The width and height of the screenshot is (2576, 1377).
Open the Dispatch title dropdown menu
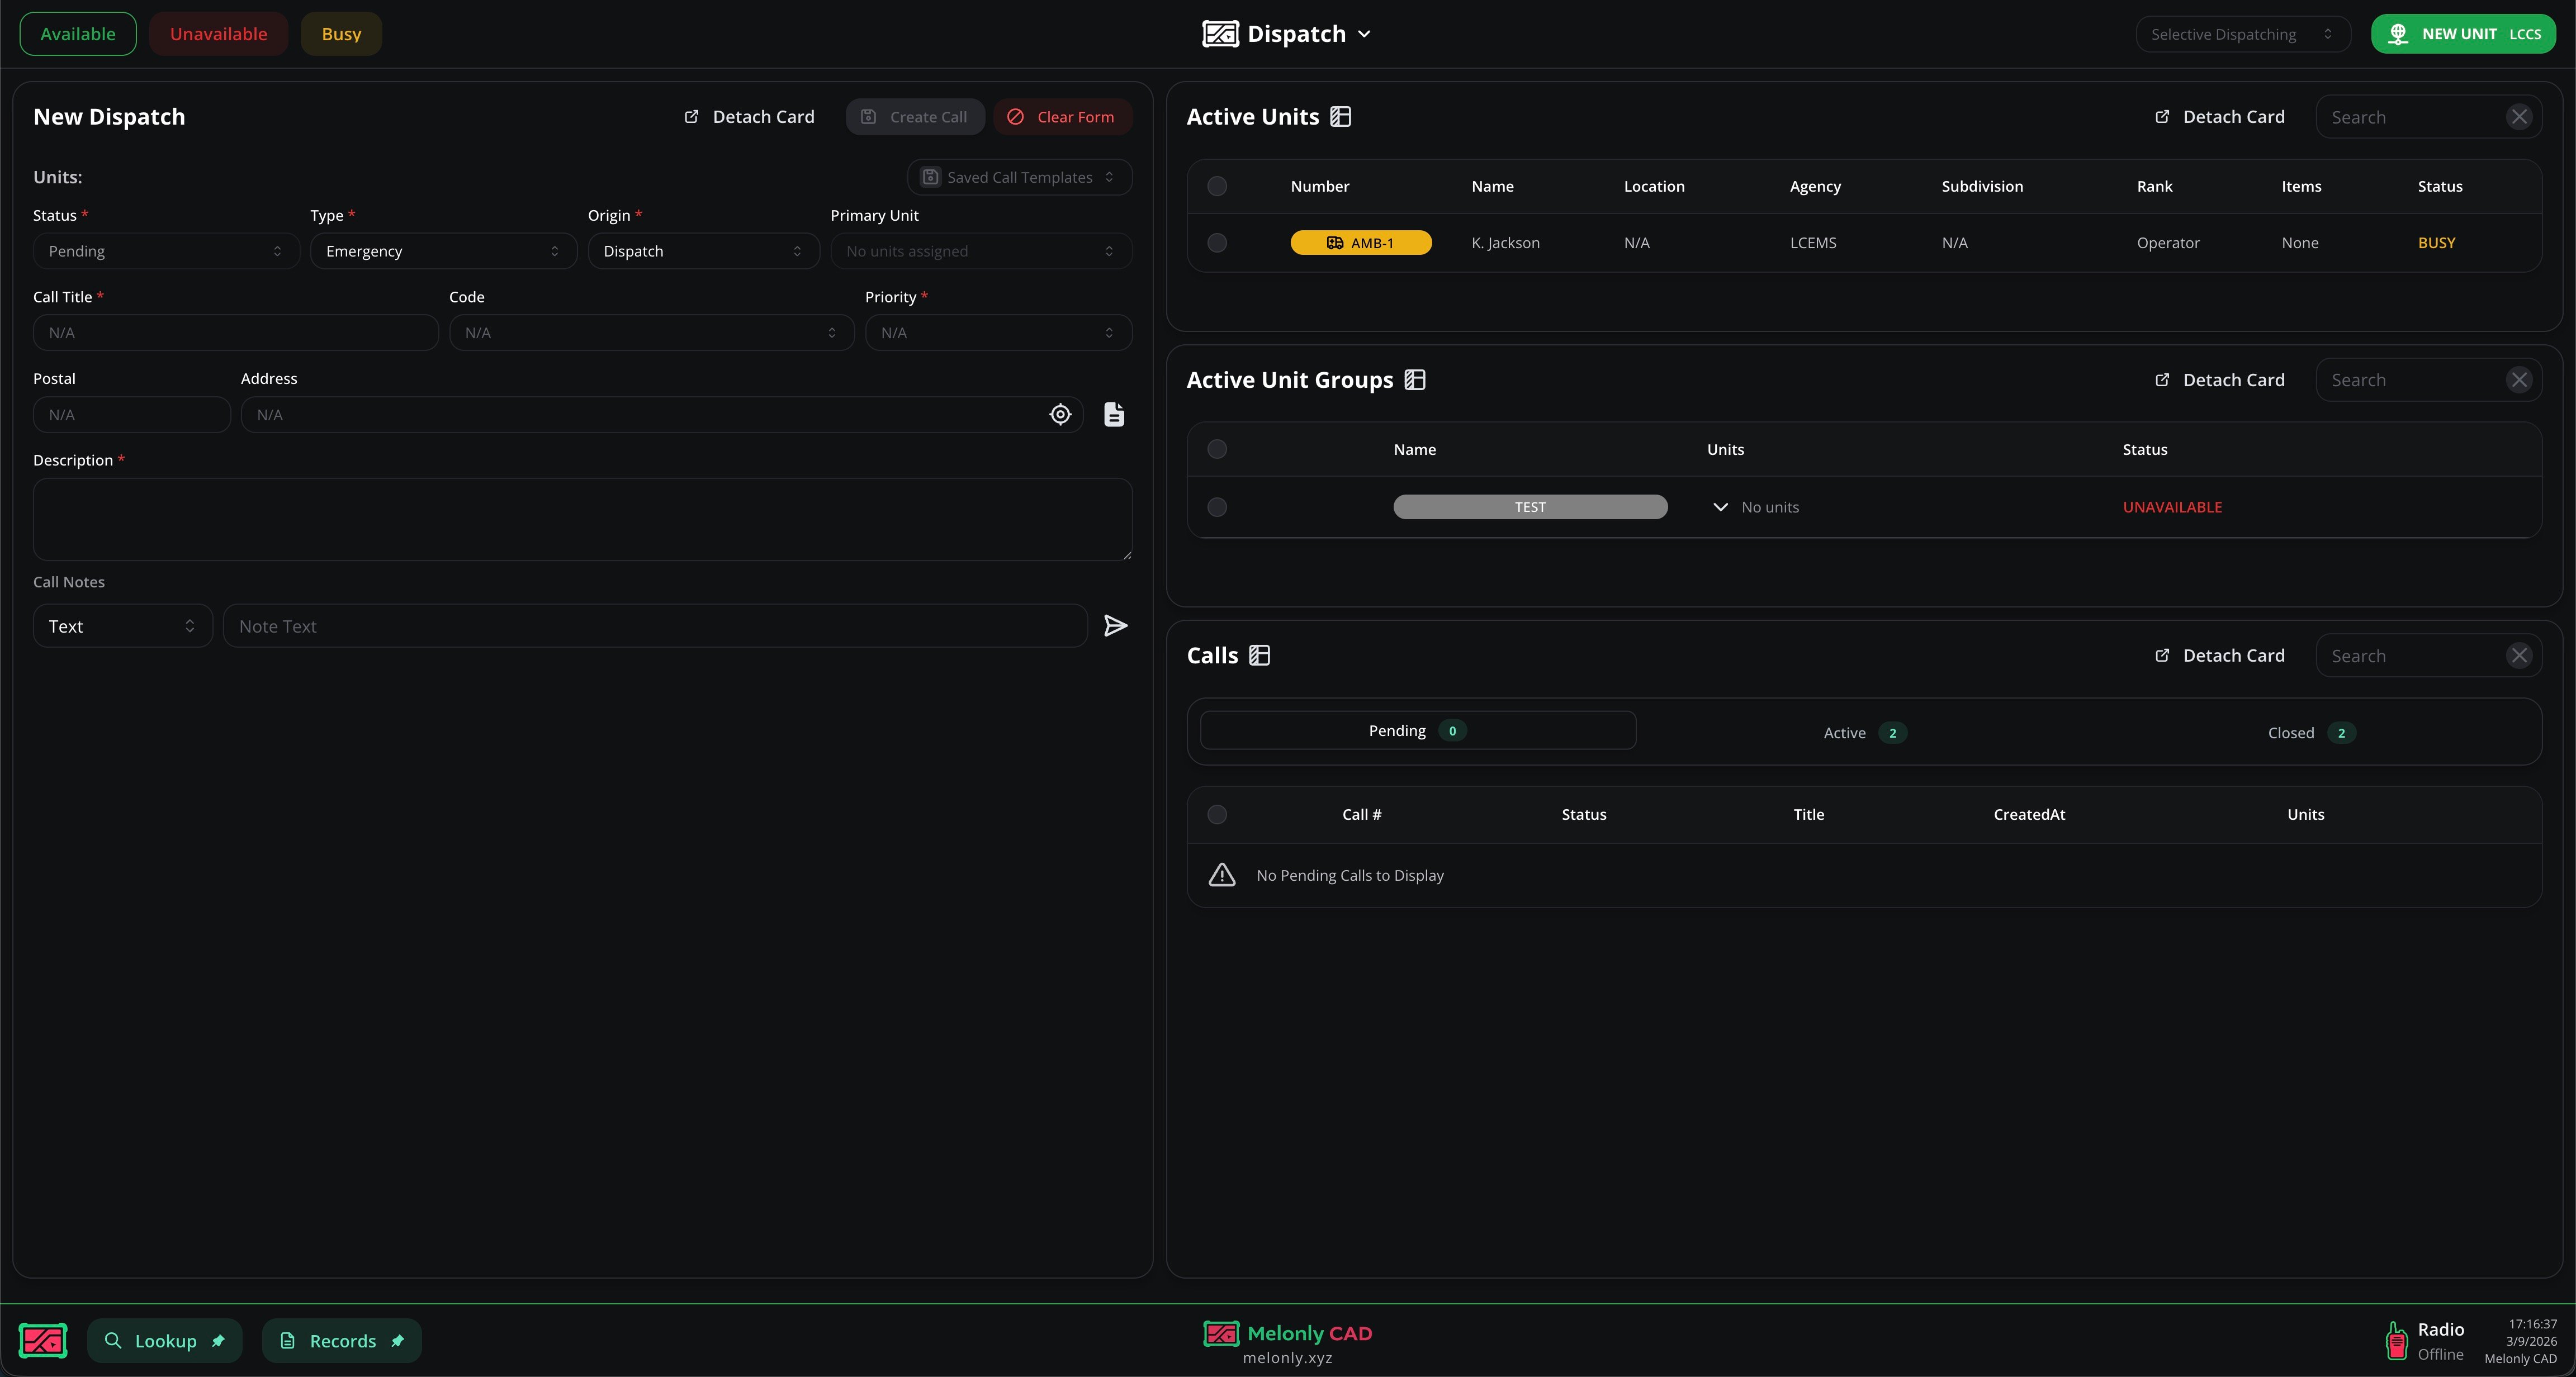[1287, 34]
